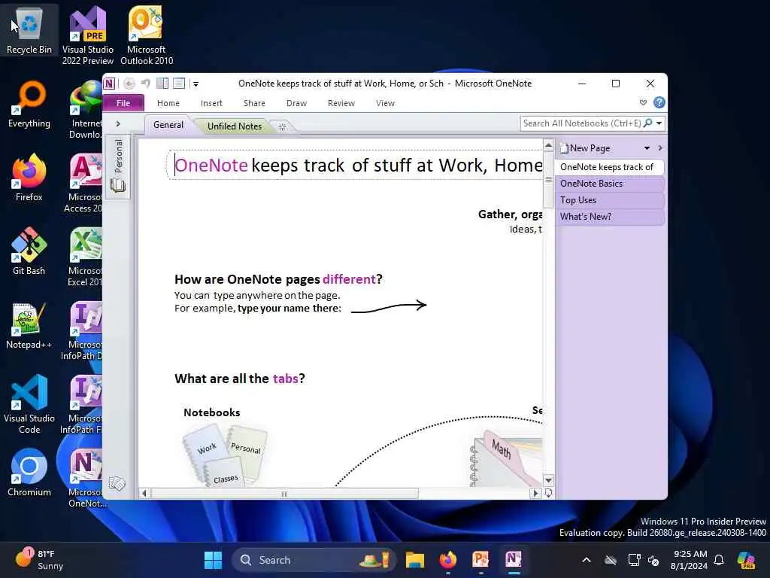This screenshot has height=578, width=770.
Task: Open Microsoft Outlook 2010 desktop shortcut
Action: tap(147, 35)
